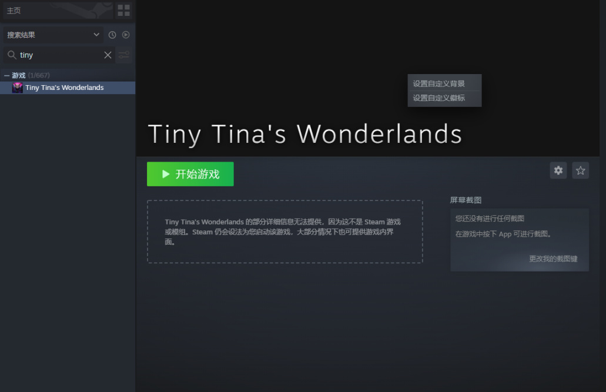This screenshot has width=606, height=392.
Task: Open the 搜索结果 collection dropdown
Action: (x=53, y=35)
